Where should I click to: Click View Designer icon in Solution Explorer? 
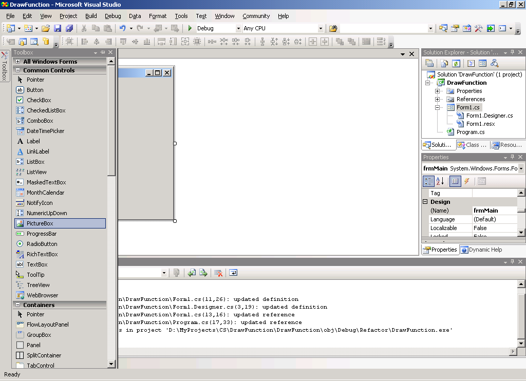[x=483, y=63]
